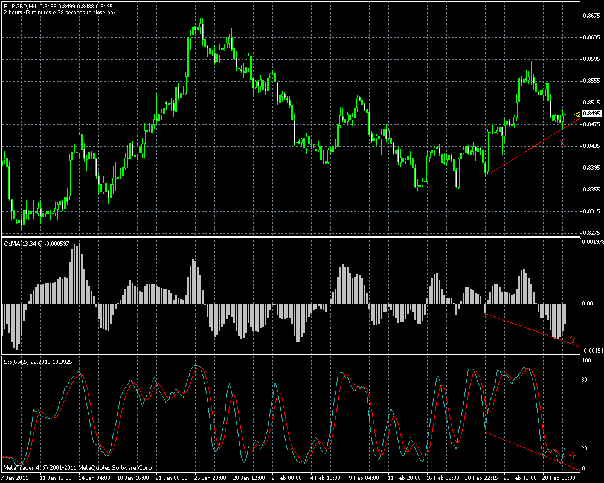Click the '11 Jan 12:00' time axis label
604x483 pixels.
pyautogui.click(x=56, y=478)
